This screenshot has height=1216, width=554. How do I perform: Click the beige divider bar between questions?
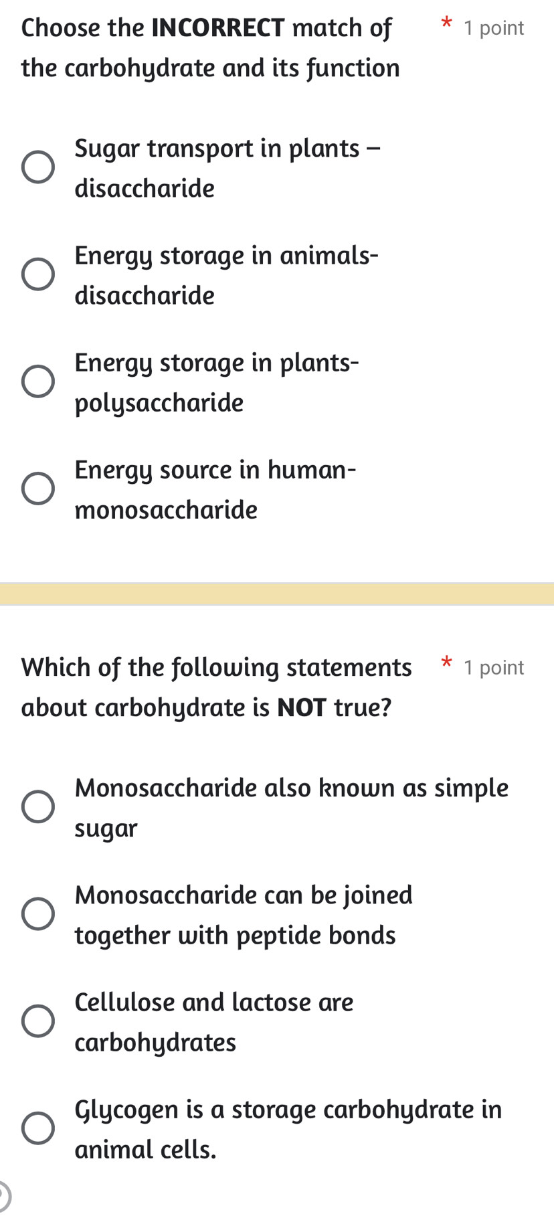(277, 594)
